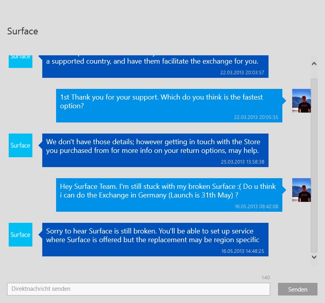Click the 140 character counter

265,278
